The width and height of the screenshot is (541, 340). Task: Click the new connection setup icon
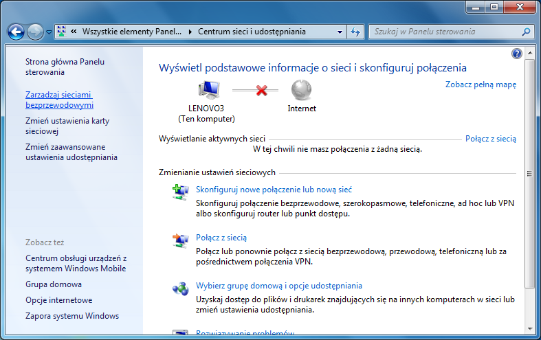(x=180, y=192)
